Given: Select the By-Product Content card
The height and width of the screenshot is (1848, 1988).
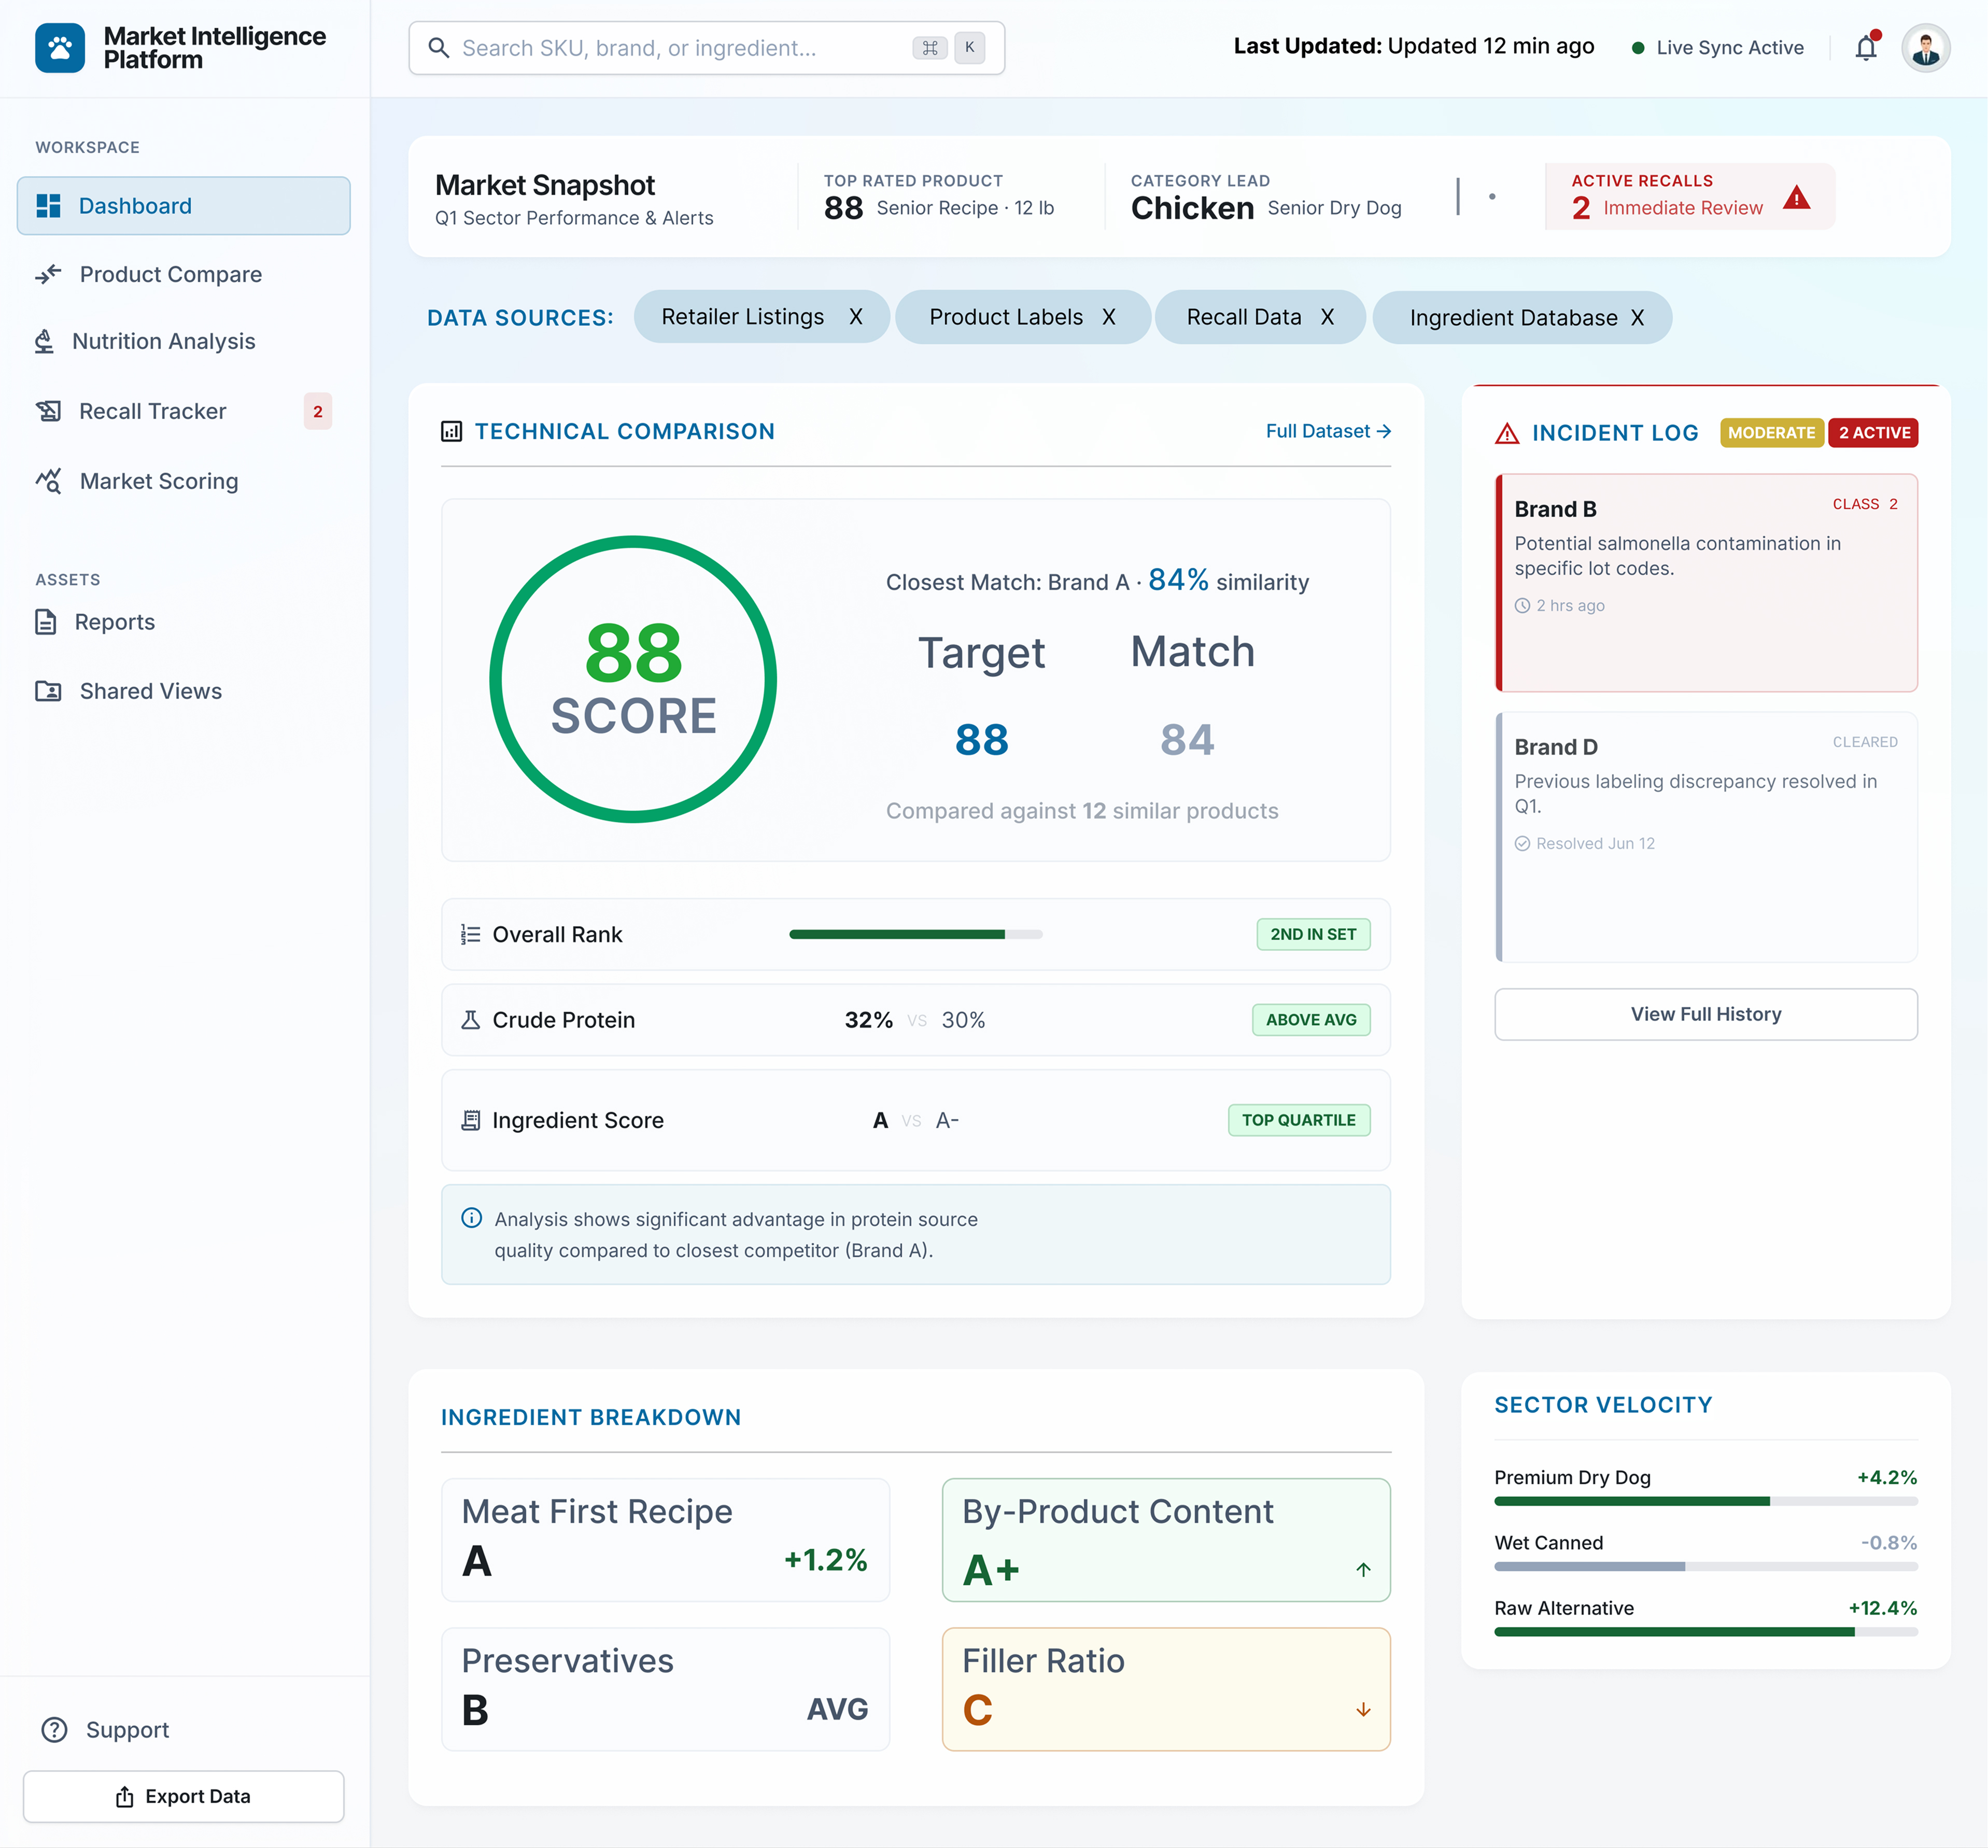Looking at the screenshot, I should click(x=1166, y=1540).
